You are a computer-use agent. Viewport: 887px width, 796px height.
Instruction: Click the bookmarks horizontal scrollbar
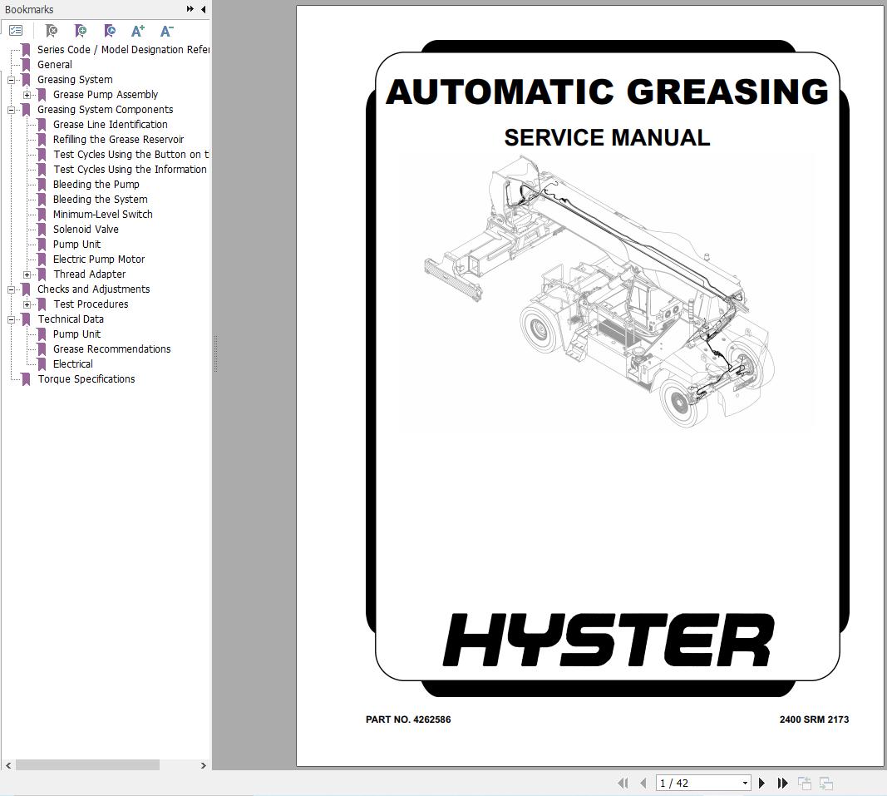click(87, 764)
